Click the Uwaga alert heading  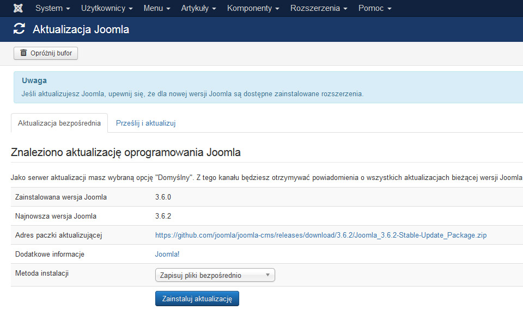pyautogui.click(x=34, y=80)
